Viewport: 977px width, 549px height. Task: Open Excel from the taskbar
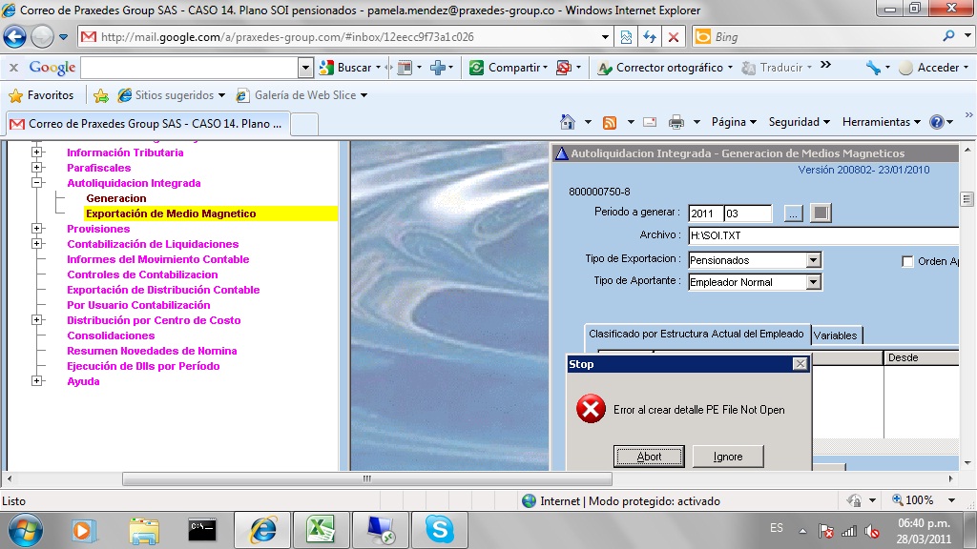point(320,528)
